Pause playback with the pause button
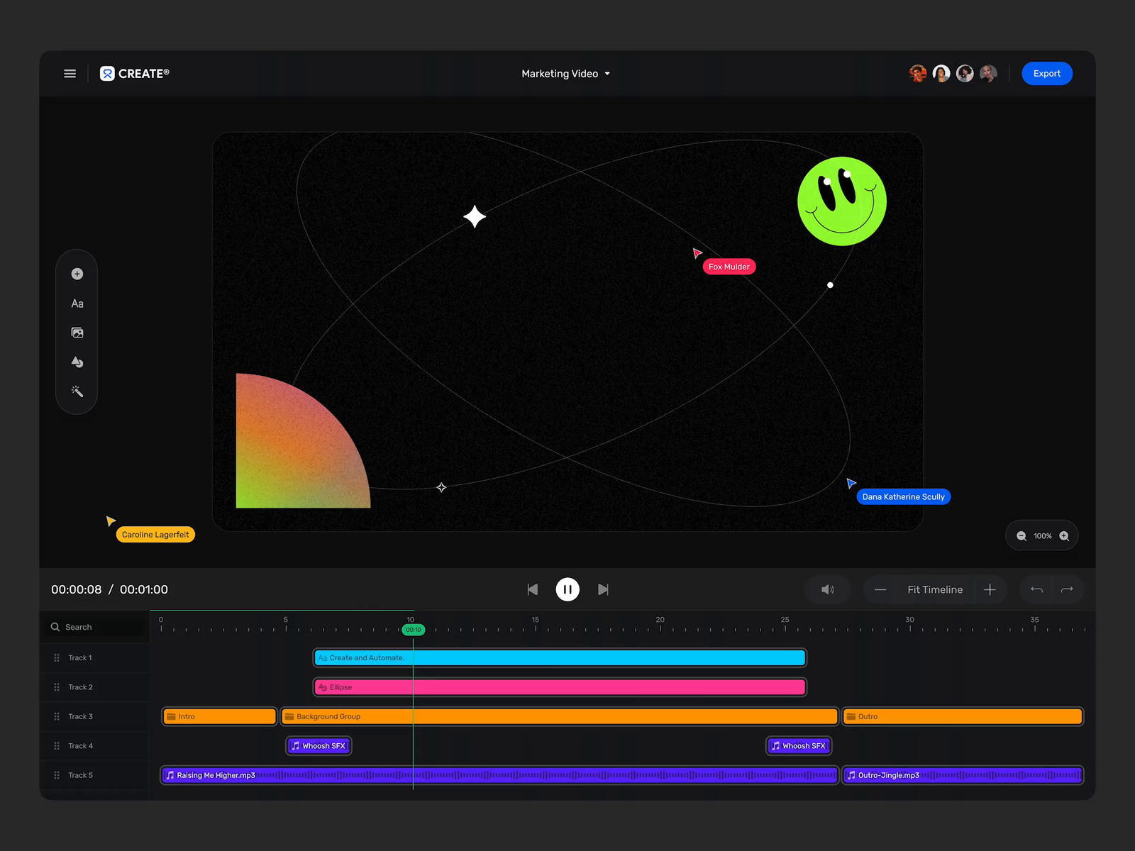The image size is (1135, 851). (567, 589)
